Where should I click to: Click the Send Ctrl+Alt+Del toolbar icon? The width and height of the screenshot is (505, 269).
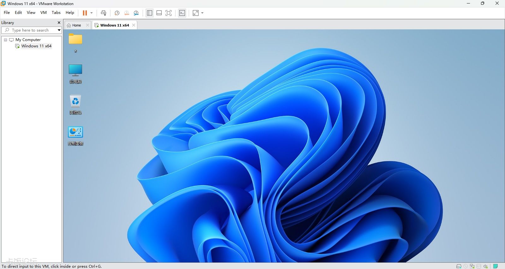pyautogui.click(x=104, y=13)
